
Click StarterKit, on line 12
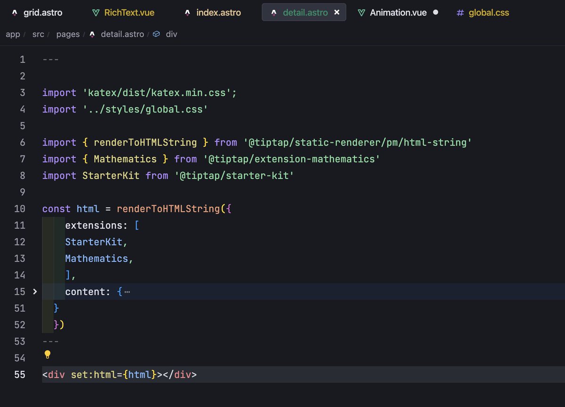(x=97, y=242)
